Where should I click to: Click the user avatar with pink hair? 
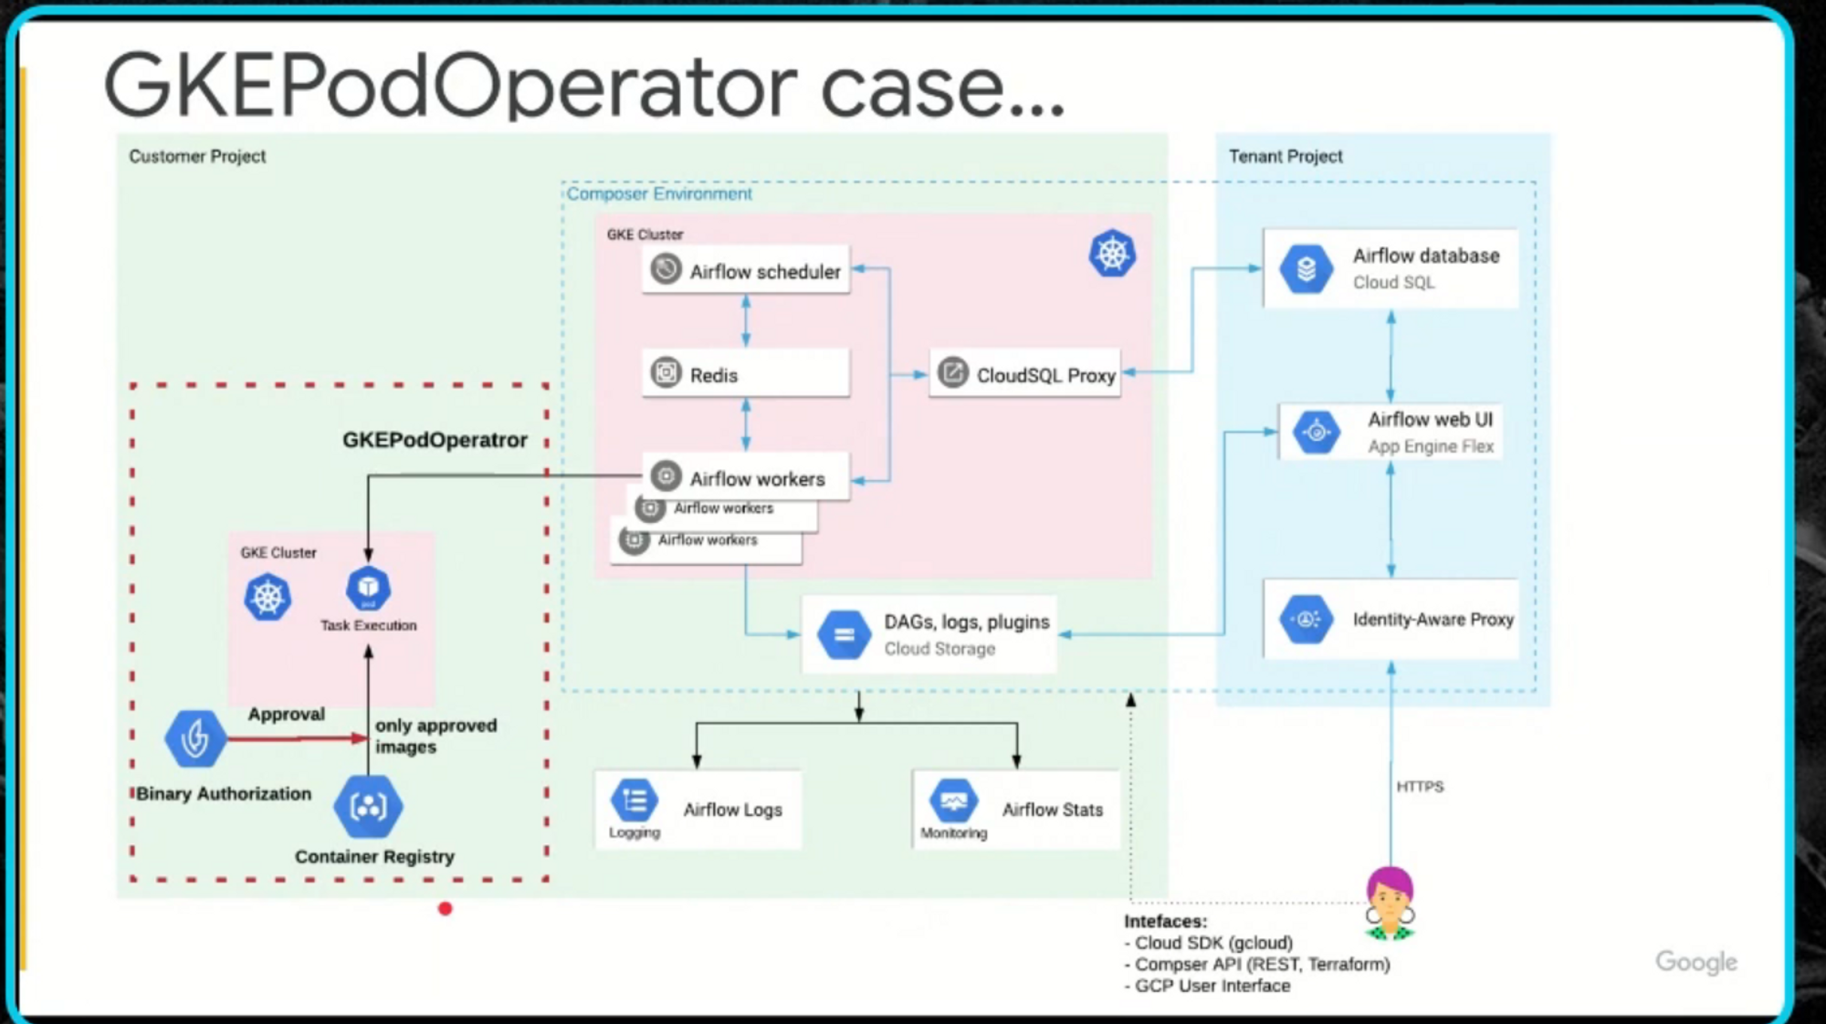(x=1390, y=903)
